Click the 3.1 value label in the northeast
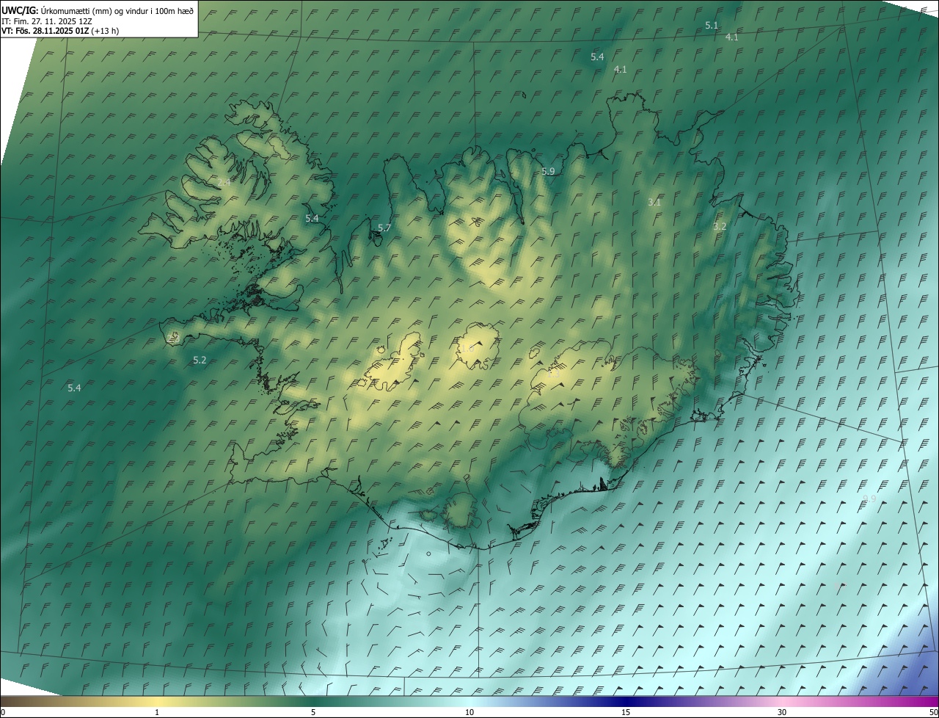This screenshot has width=939, height=718. (654, 202)
